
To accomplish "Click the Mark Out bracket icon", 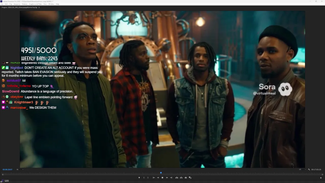I will 148,178.
